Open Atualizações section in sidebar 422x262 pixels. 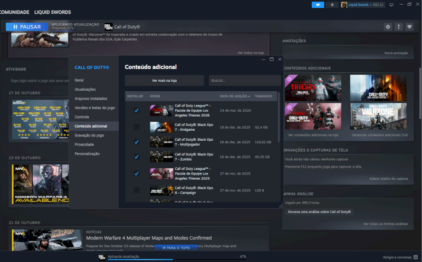click(85, 89)
